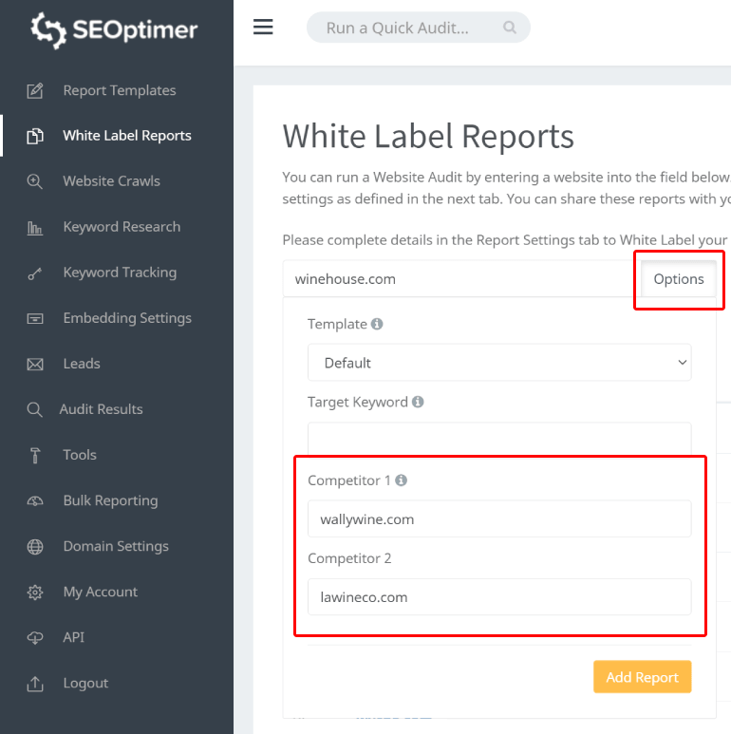731x734 pixels.
Task: Click the Competitor 2 label
Action: (349, 558)
